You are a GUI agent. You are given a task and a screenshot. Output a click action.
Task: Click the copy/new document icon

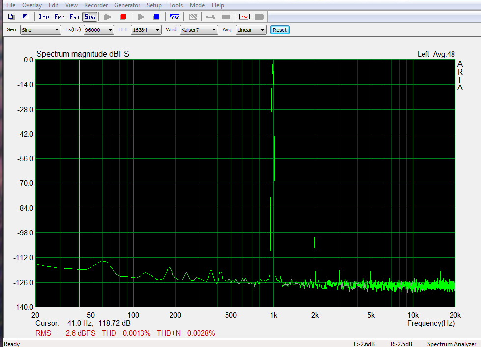(x=11, y=17)
